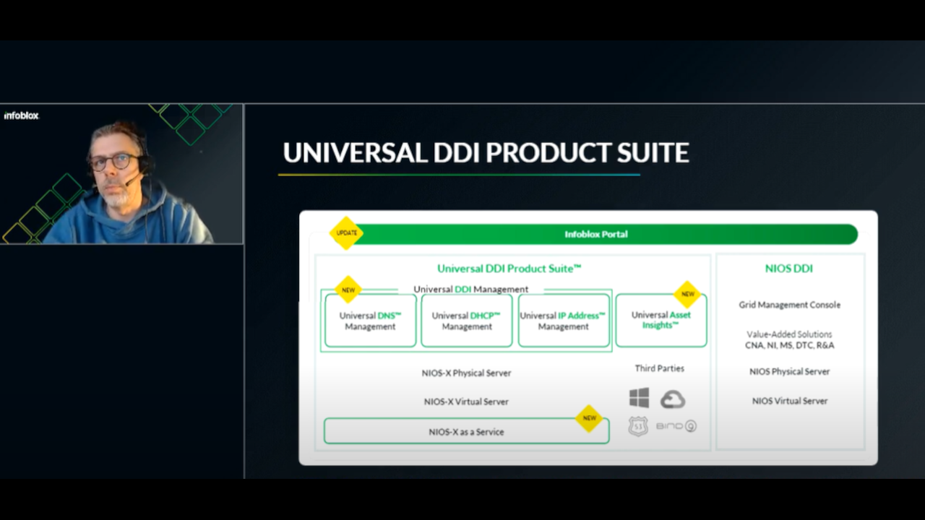The width and height of the screenshot is (925, 520).
Task: Select the Universal IP Address Management box
Action: click(x=564, y=321)
